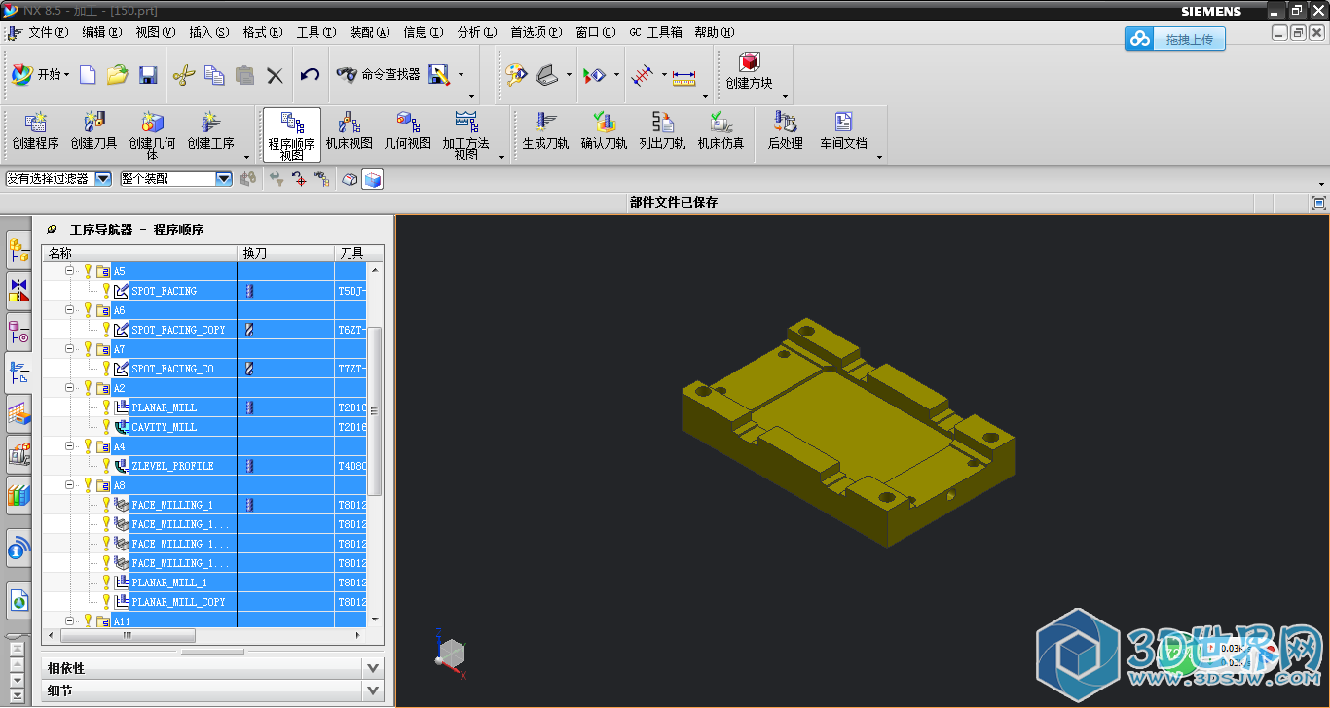The image size is (1330, 708).
Task: Collapse the A4 program group
Action: 70,446
